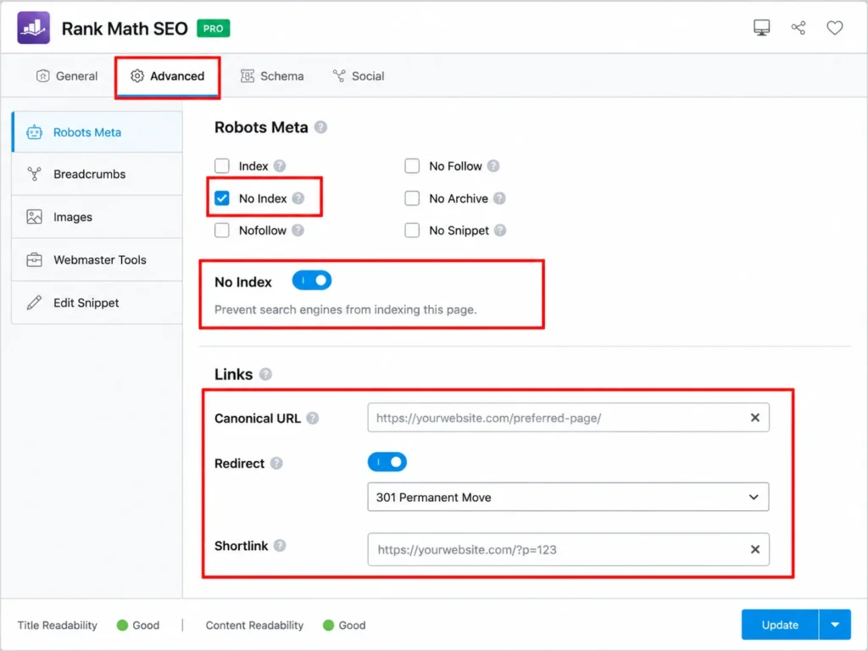
Task: Turn off the No Index toggle switch
Action: (x=312, y=281)
